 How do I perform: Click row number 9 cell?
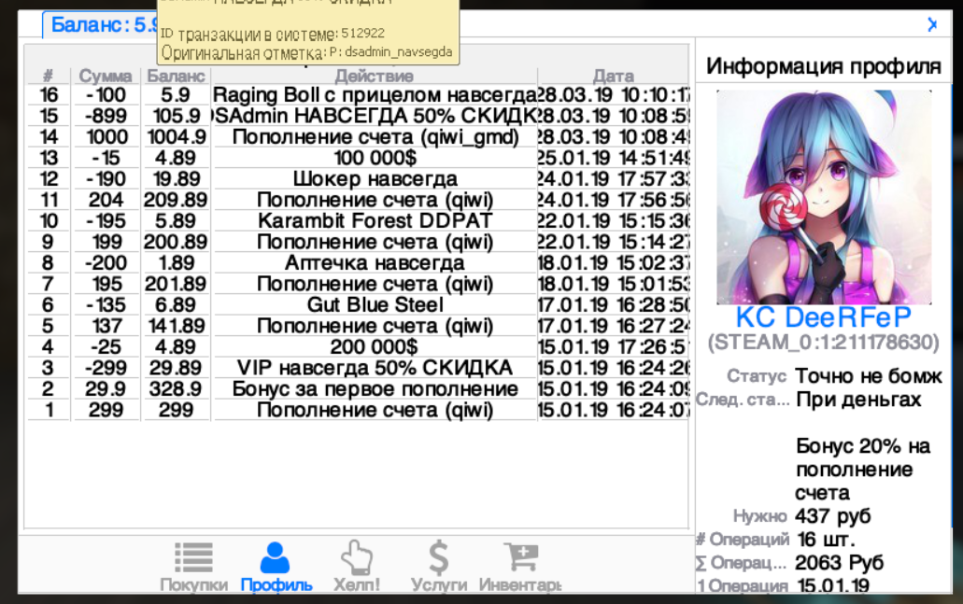(x=48, y=242)
